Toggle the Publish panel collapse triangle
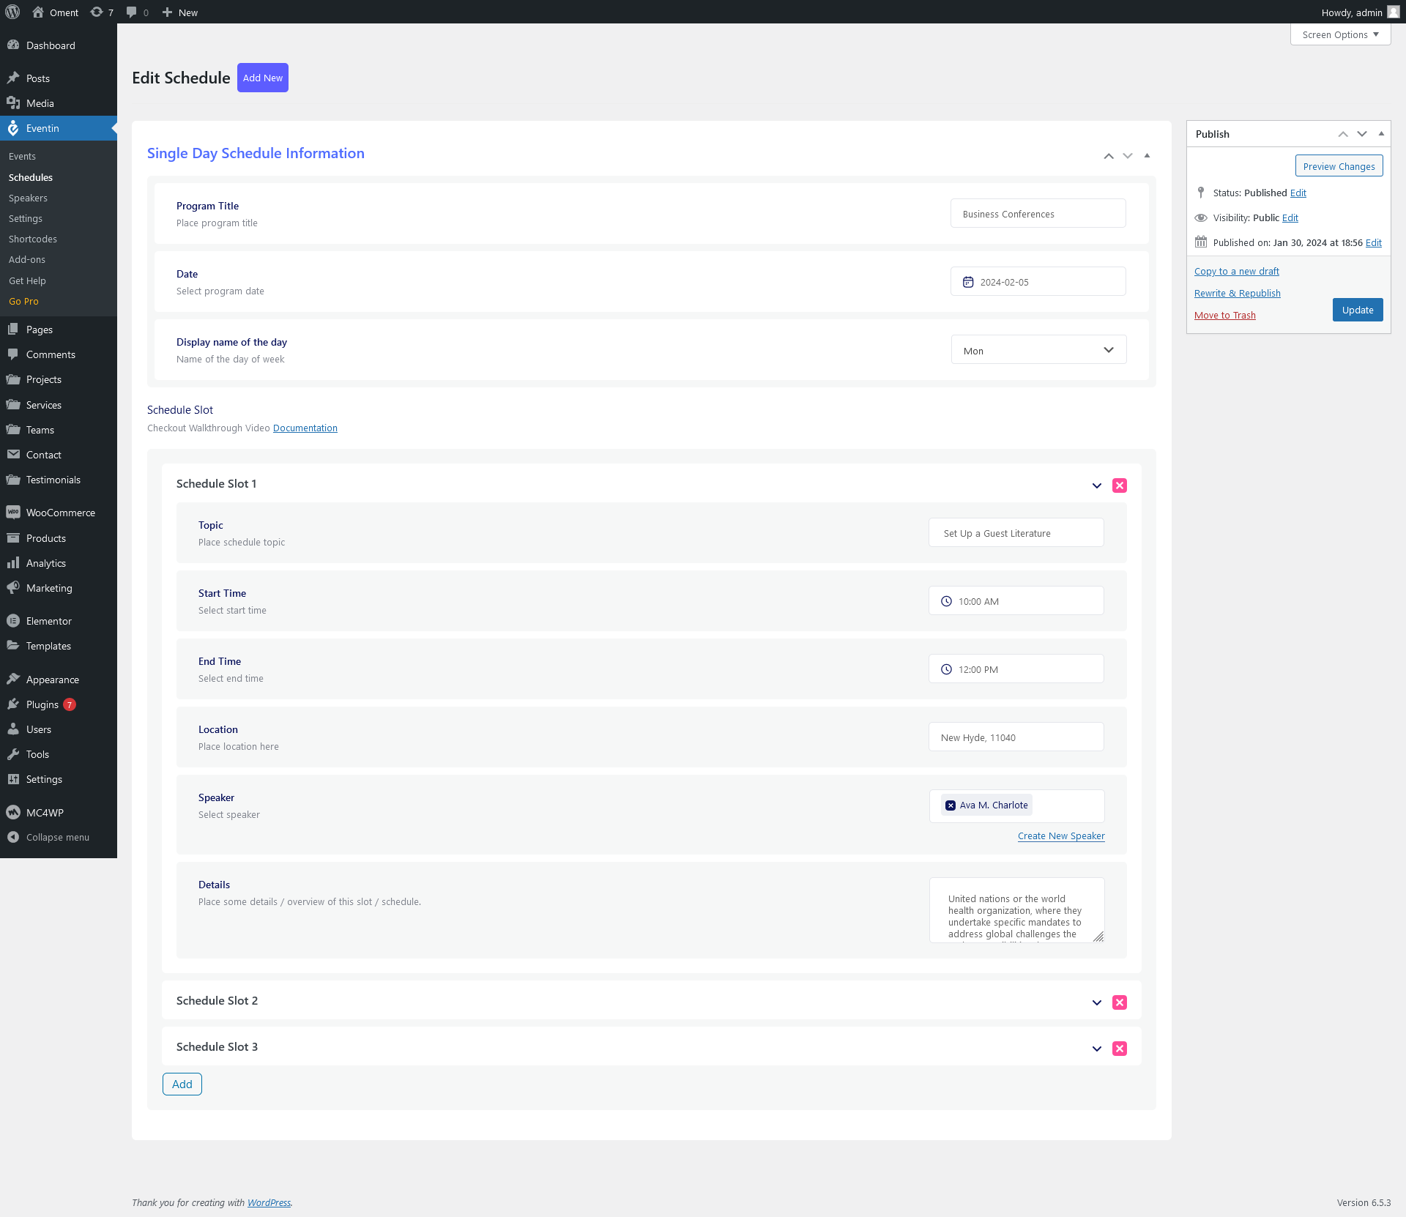 pos(1381,134)
